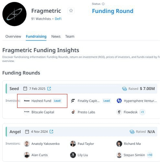This screenshot has height=162, width=160.
Task: Expand the +10 more Angel investors badge
Action: [150, 155]
